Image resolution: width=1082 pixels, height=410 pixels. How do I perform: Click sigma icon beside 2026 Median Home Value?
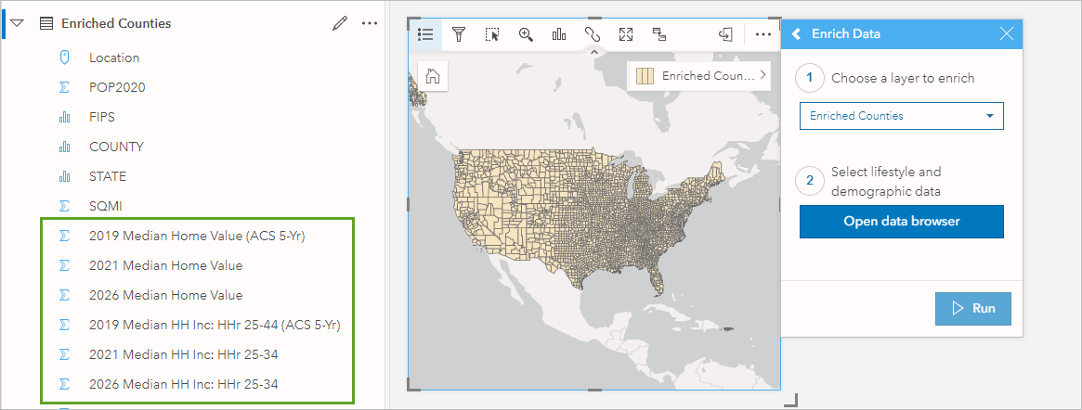coord(64,295)
